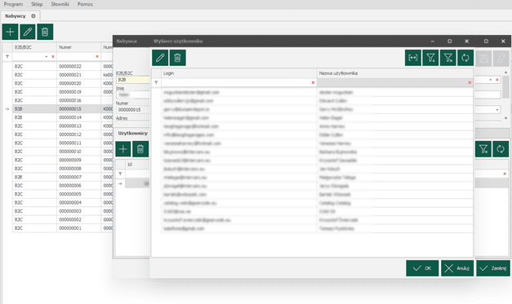Click the B2B/B2C field showing B2B in Nabywca
Screen dimensions: 512x304
(x=133, y=80)
